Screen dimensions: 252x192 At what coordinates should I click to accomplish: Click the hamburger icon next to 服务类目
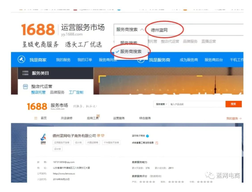[25, 73]
